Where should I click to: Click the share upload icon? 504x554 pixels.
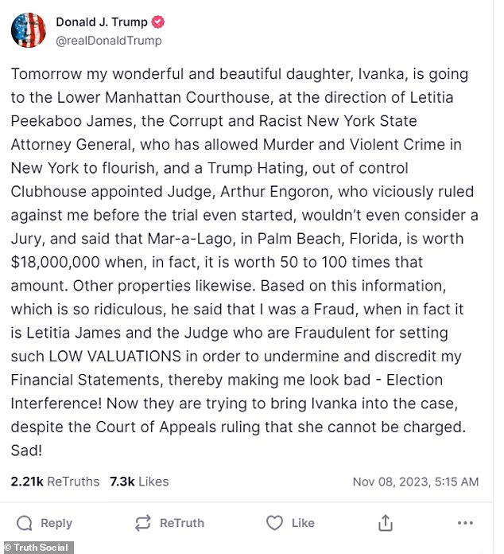tap(386, 523)
